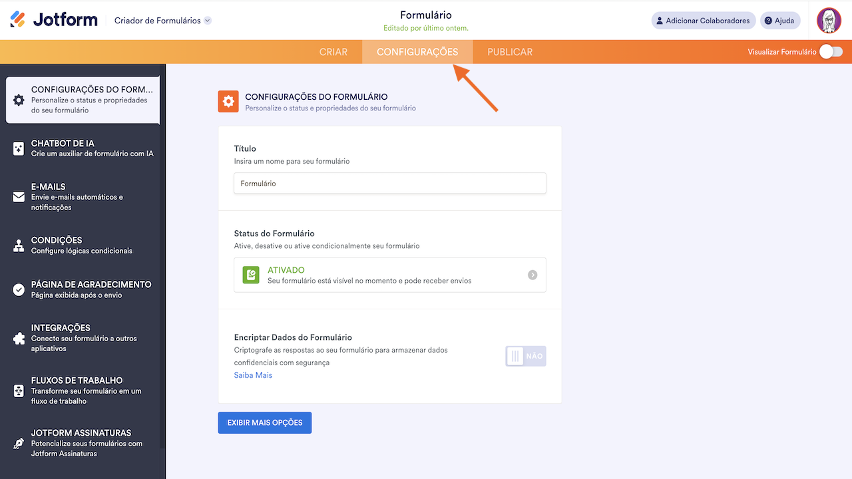This screenshot has width=852, height=479.
Task: Click the ATIVADO form status toggle card
Action: 389,274
